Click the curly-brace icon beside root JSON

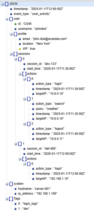click(x=6, y=4)
